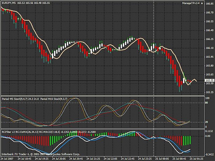Click the 25 Jul 00:05 time axis label
The width and height of the screenshot is (215, 161).
162,159
